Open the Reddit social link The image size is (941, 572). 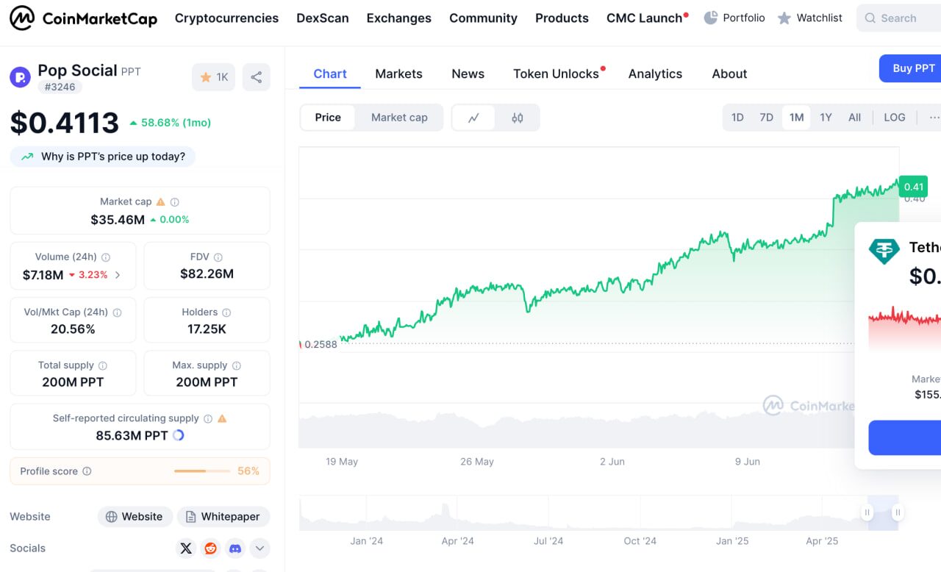211,548
